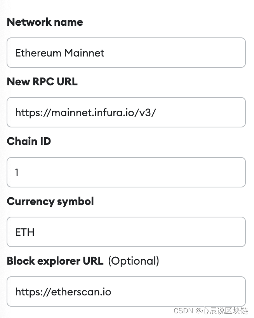
Task: Click the "1" value in Chain ID
Action: point(17,172)
